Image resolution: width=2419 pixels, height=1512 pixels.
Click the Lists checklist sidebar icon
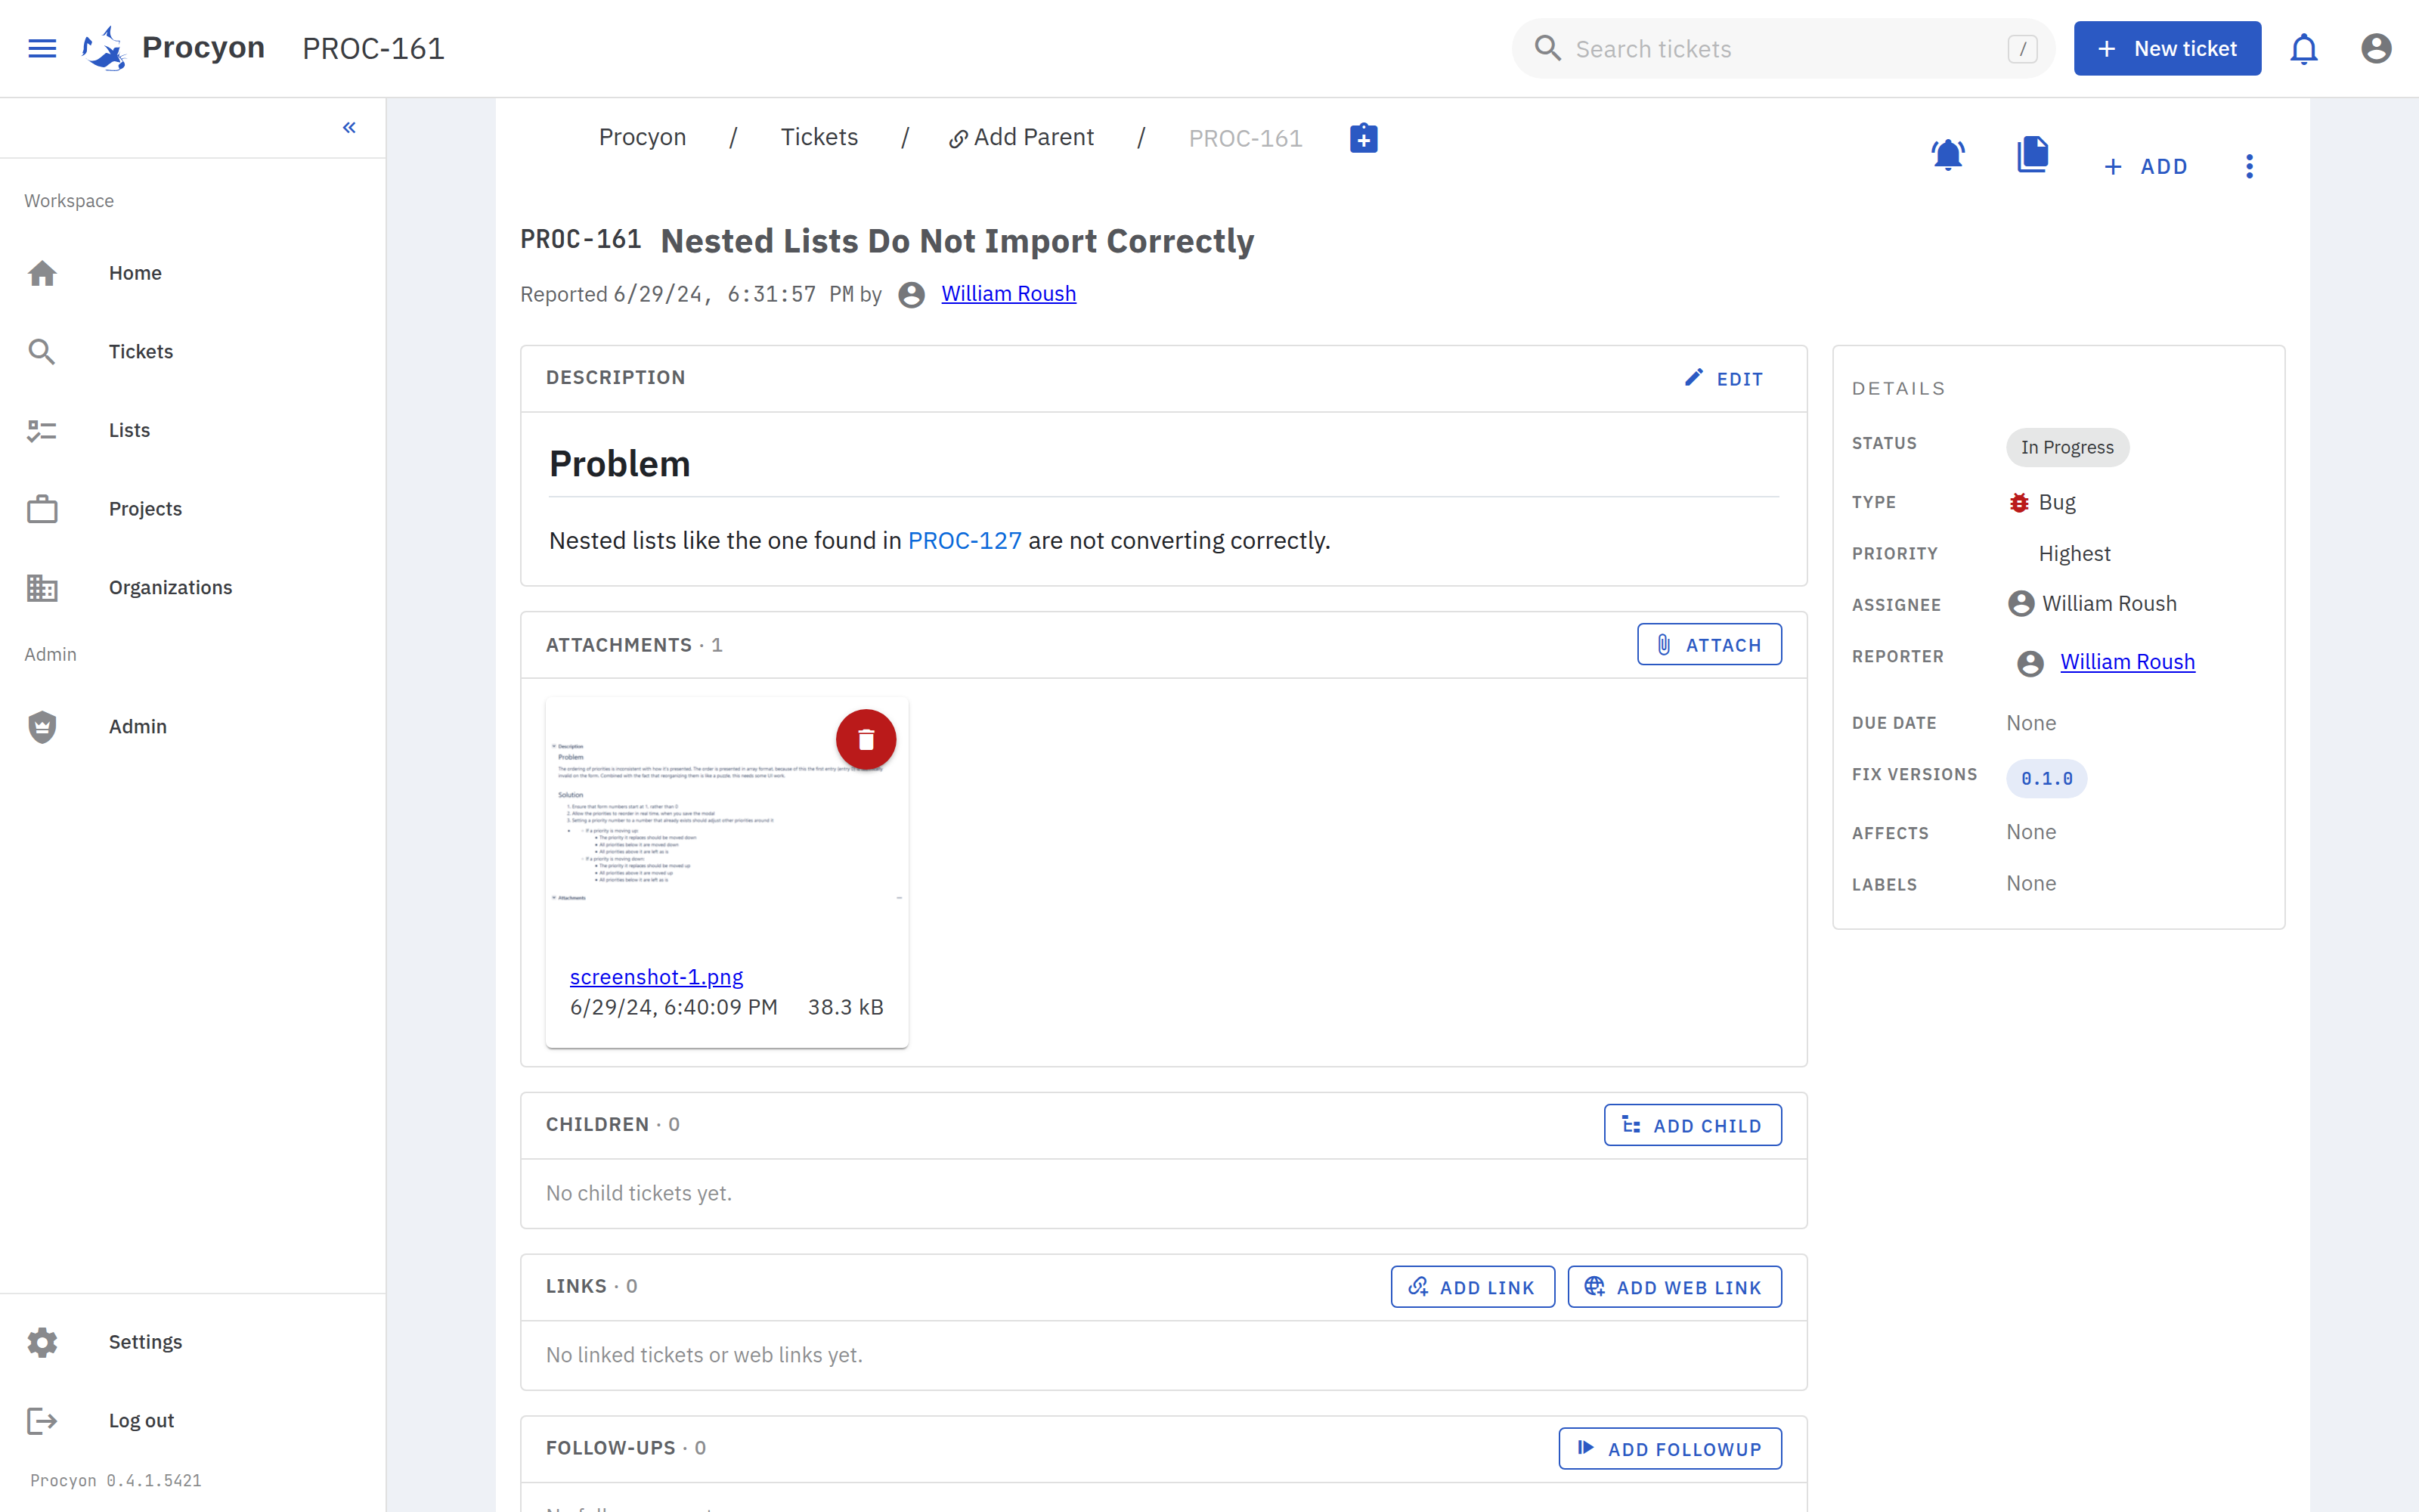tap(42, 430)
